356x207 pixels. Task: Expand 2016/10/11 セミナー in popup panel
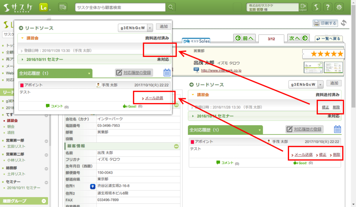(22, 59)
